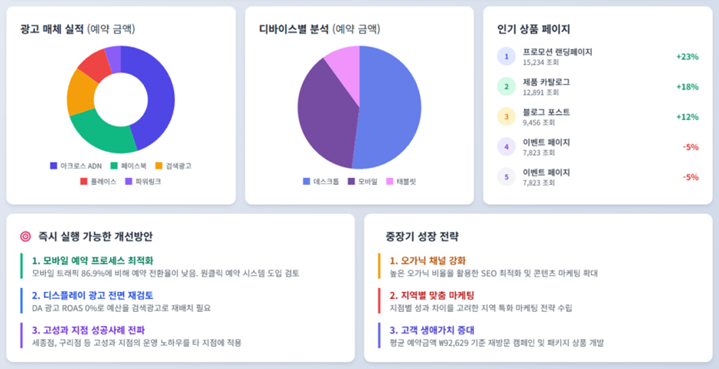
Task: Click the 태블릿 legend swatch
Action: pos(389,181)
